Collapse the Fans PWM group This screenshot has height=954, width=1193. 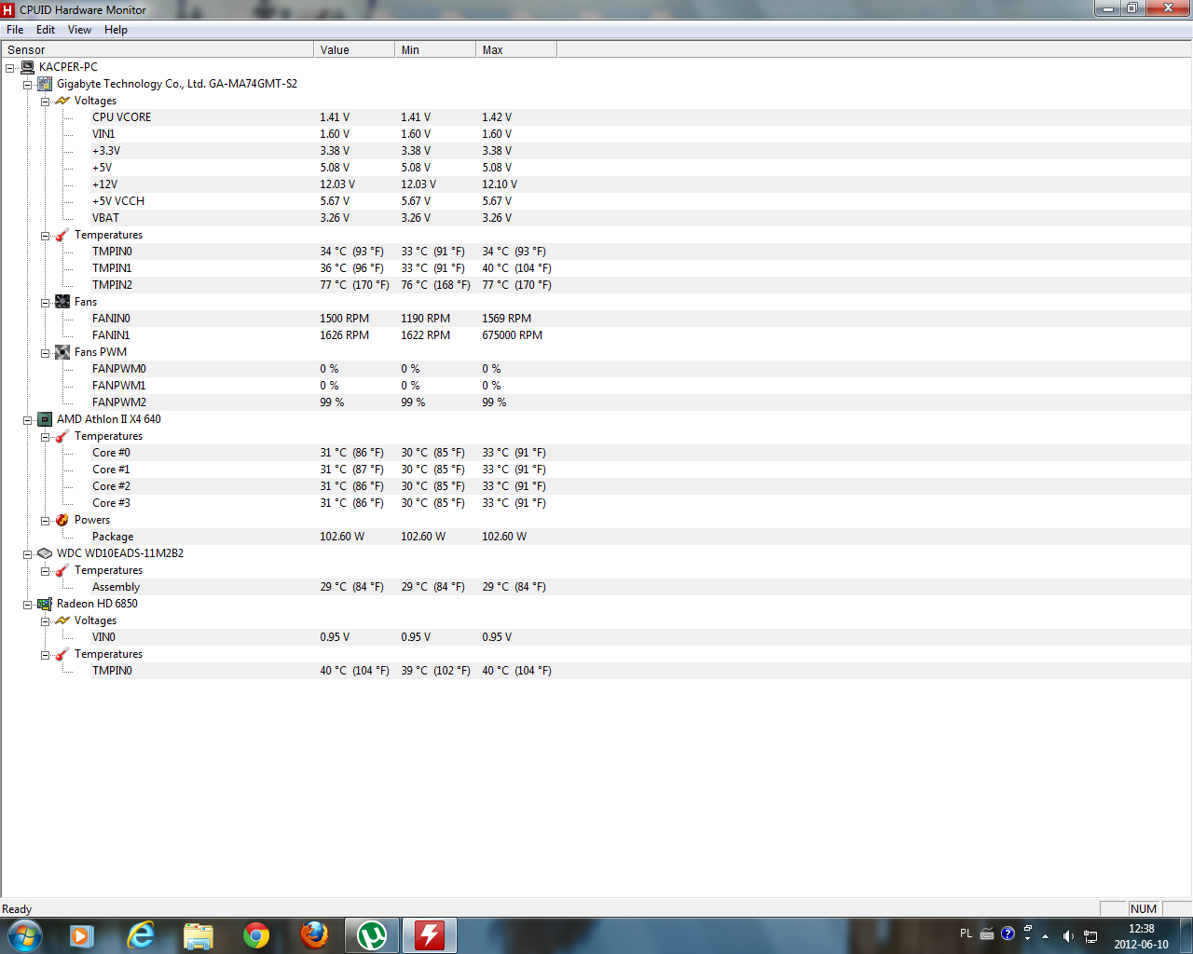tap(45, 353)
